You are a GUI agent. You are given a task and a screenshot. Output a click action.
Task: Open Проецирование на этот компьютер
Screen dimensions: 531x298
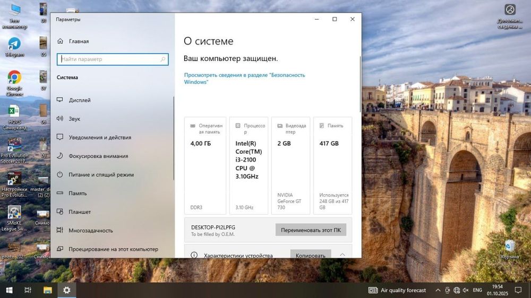coord(113,249)
